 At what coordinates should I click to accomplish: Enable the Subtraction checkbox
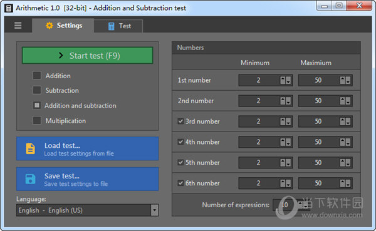click(x=37, y=90)
